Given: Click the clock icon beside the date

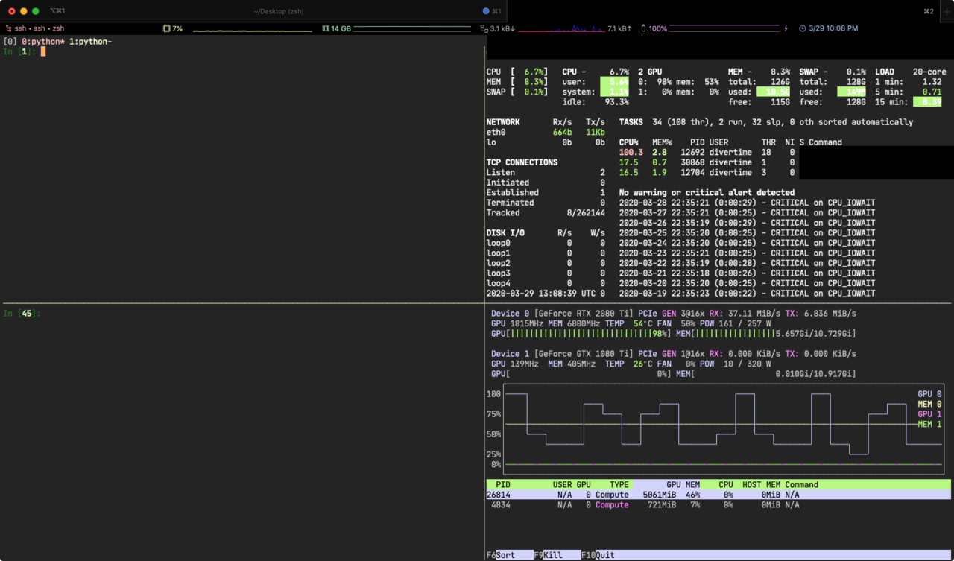Looking at the screenshot, I should click(x=803, y=28).
